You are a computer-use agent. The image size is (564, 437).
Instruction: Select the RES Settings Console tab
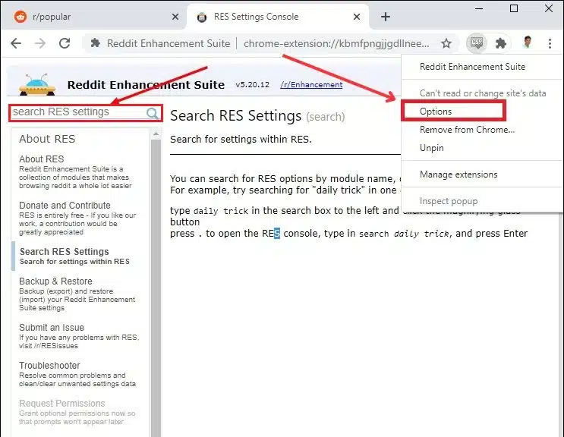point(278,17)
